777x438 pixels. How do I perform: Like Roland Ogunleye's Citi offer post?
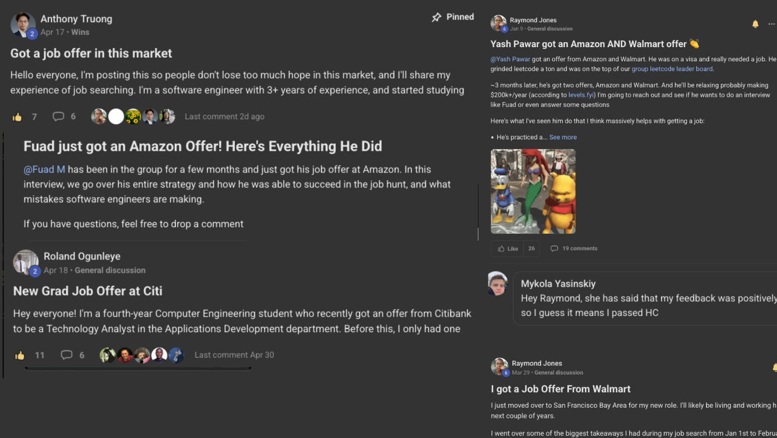click(x=19, y=355)
